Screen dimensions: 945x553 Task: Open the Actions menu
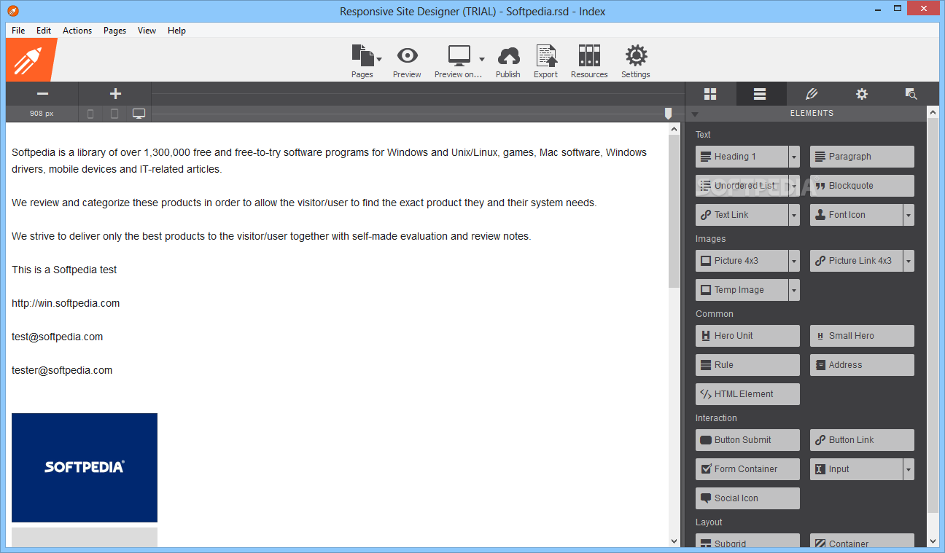[x=77, y=31]
